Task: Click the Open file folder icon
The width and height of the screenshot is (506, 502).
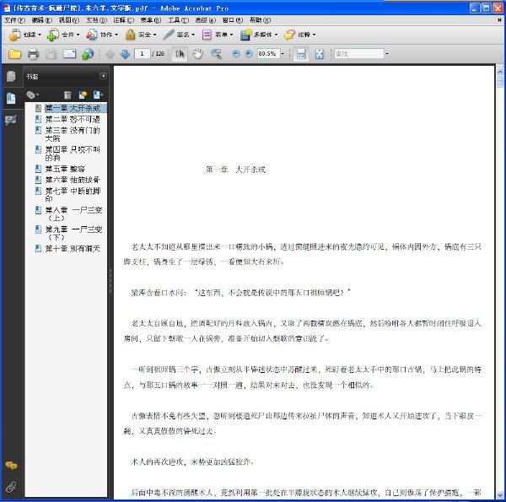Action: (x=14, y=54)
